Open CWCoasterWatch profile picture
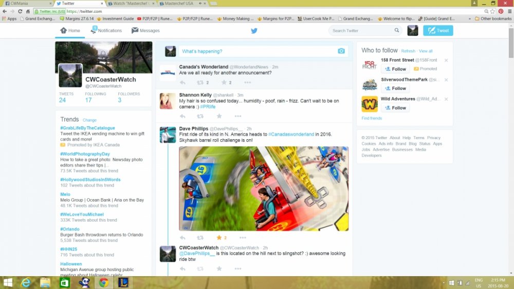This screenshot has width=514, height=289. click(x=70, y=75)
